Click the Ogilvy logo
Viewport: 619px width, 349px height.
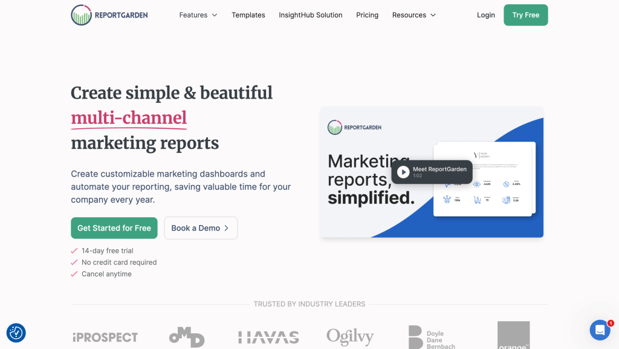pos(350,337)
